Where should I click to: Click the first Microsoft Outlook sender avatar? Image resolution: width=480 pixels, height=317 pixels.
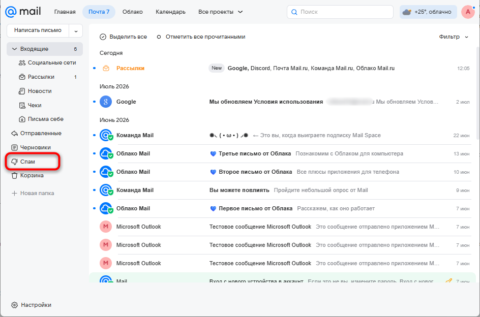[x=106, y=227]
